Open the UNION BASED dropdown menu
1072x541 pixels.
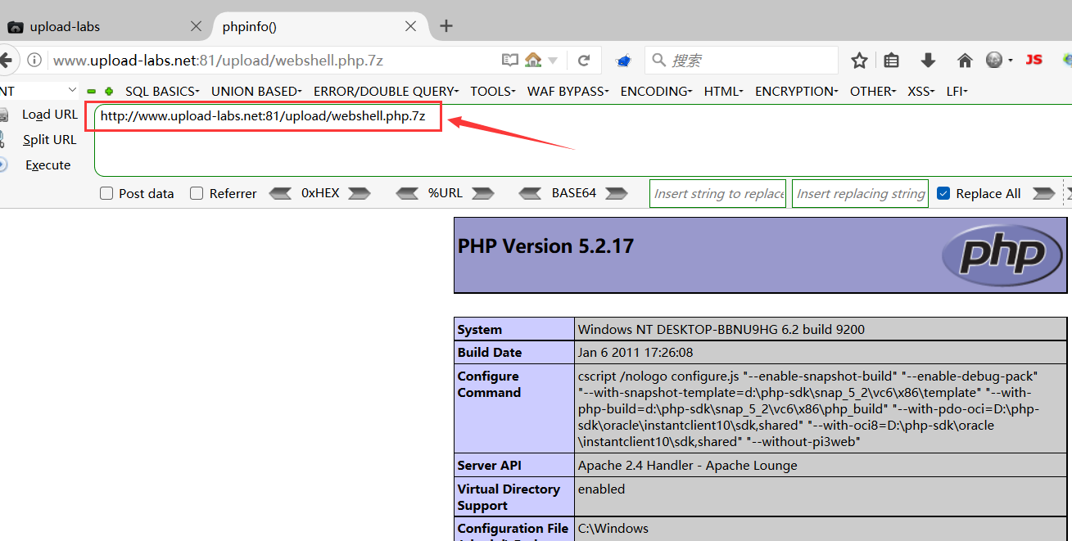256,91
